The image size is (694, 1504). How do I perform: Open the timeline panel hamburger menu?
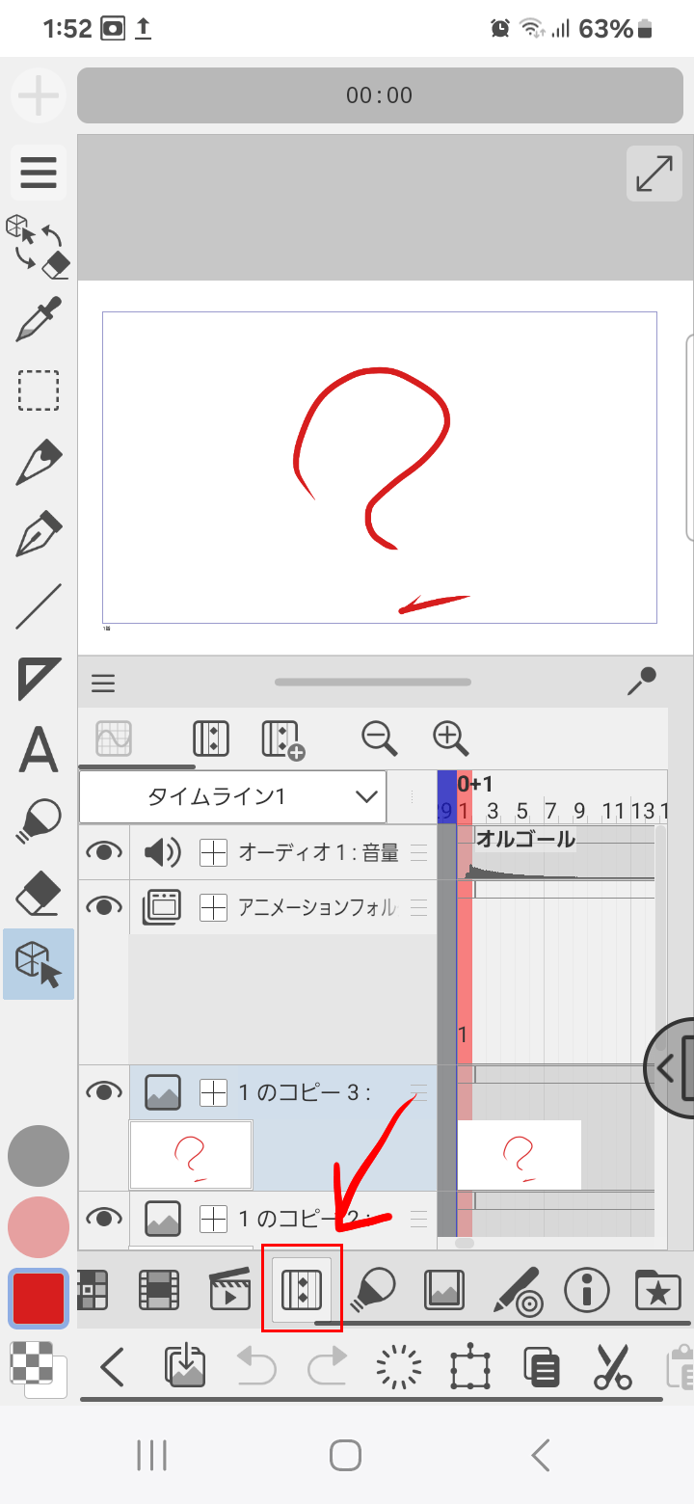(x=103, y=684)
